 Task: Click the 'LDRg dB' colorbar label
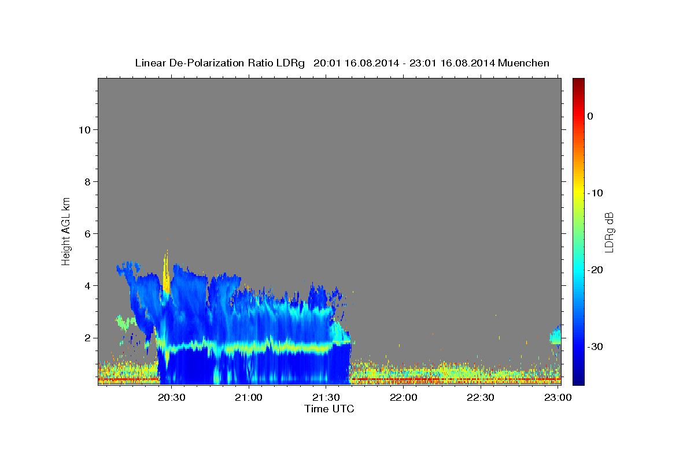[608, 231]
